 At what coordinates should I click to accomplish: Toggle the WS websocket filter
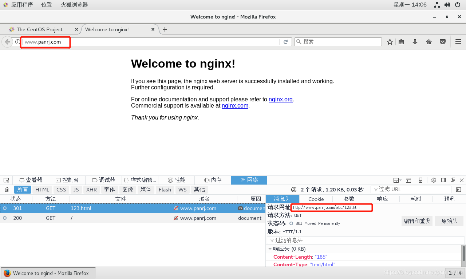(182, 190)
